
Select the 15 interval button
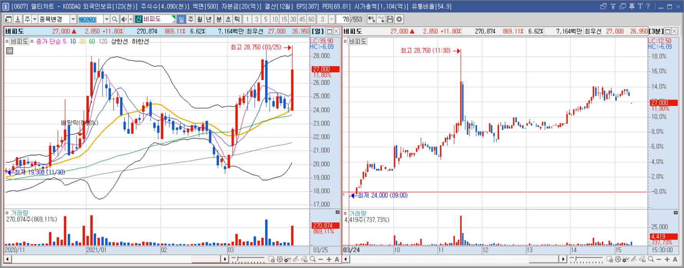(284, 19)
